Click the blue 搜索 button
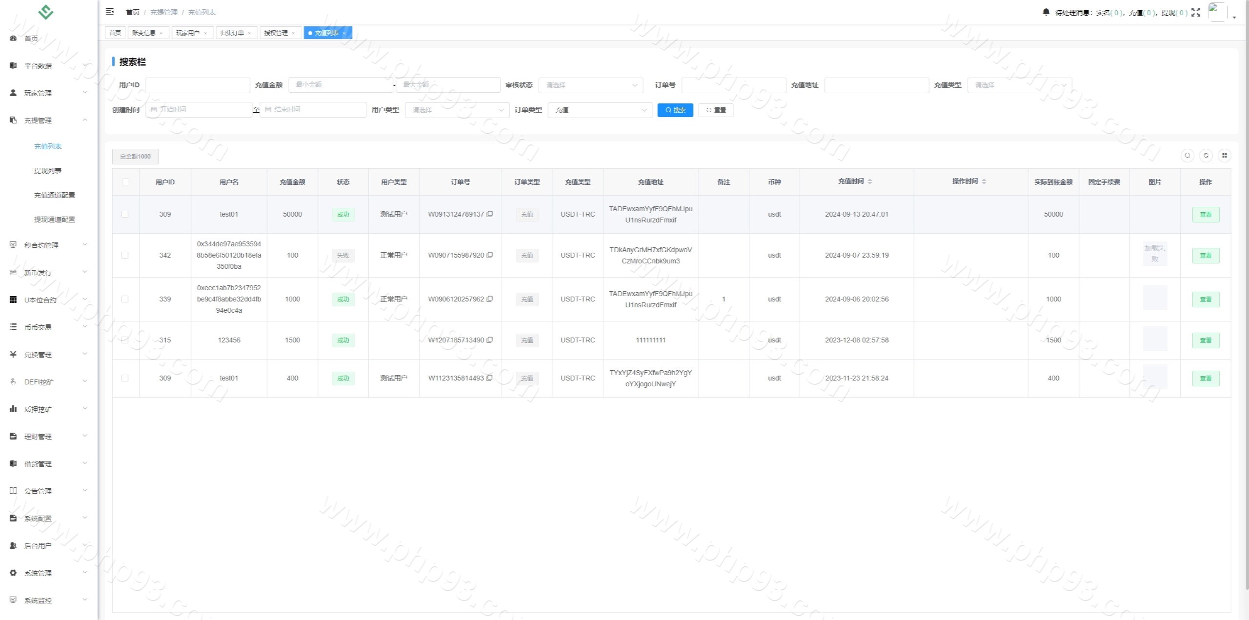Screen dimensions: 1249x620 675,110
